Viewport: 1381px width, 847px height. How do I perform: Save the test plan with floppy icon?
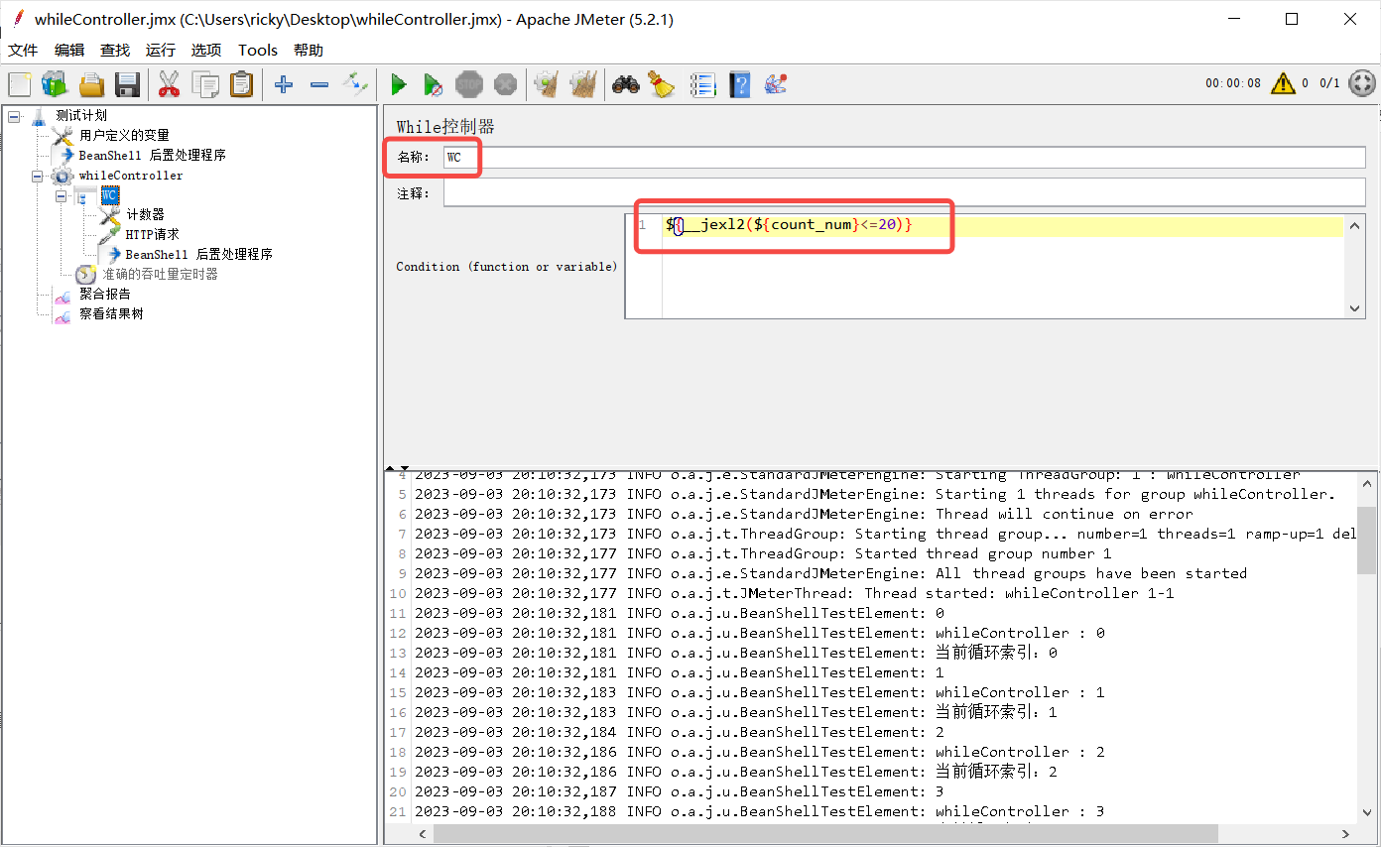(x=127, y=84)
